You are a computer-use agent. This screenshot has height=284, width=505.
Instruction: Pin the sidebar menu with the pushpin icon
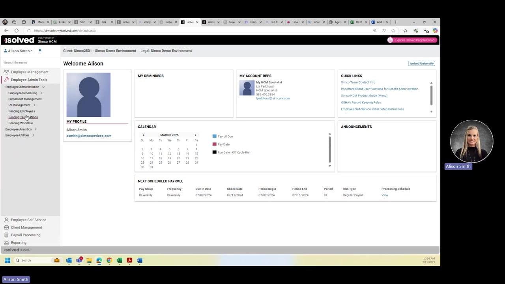click(40, 50)
